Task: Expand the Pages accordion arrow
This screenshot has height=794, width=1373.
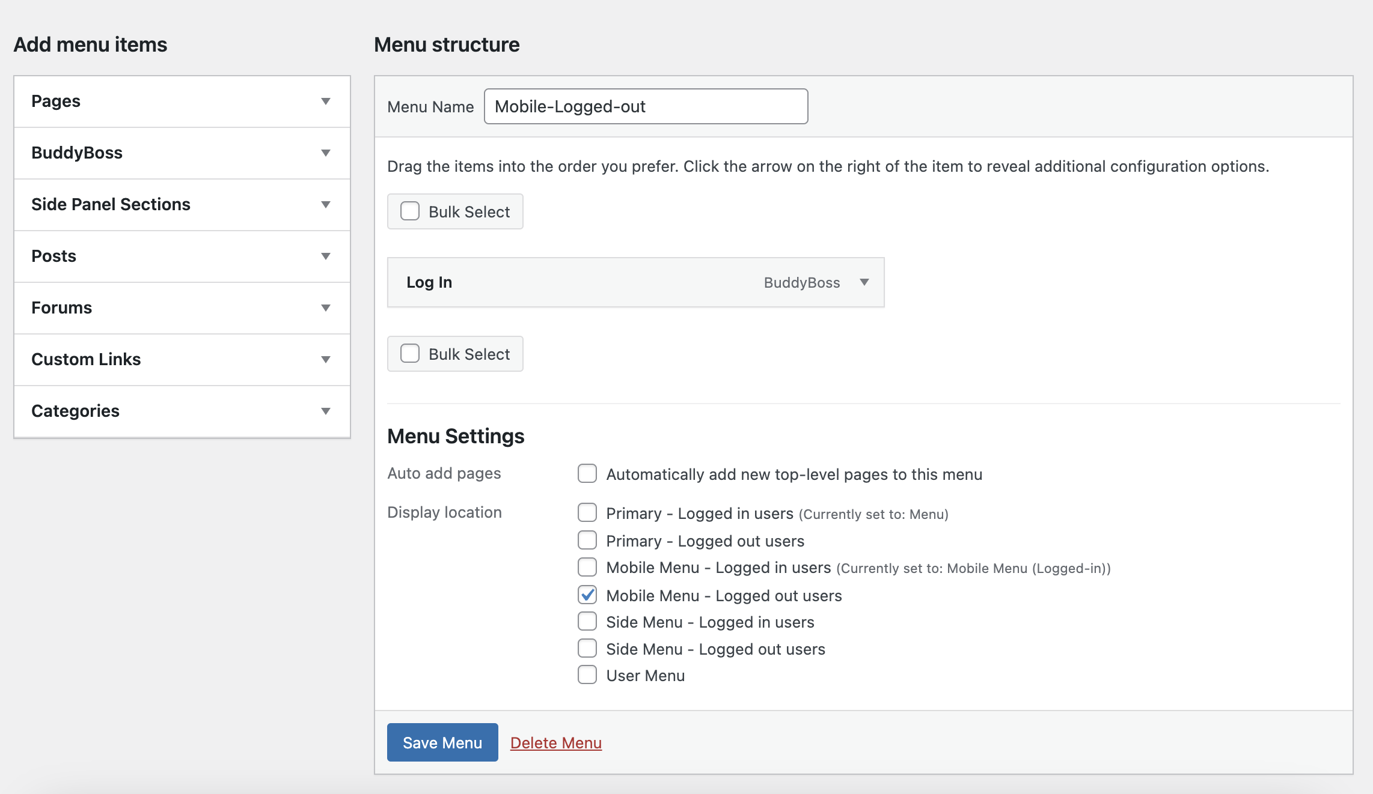Action: (325, 102)
